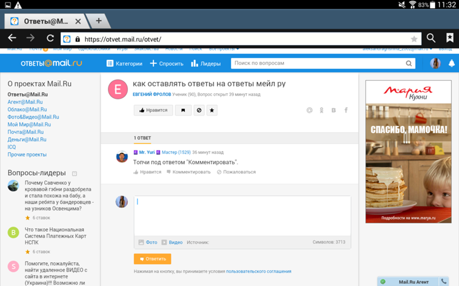Image resolution: width=459 pixels, height=286 pixels.
Task: Share question via VK icon
Action: (333, 110)
